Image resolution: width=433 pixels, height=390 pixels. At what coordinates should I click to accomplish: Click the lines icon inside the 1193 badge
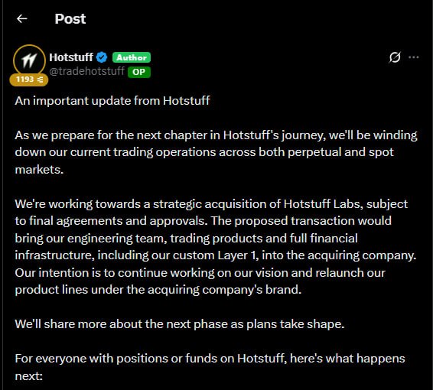(x=41, y=80)
